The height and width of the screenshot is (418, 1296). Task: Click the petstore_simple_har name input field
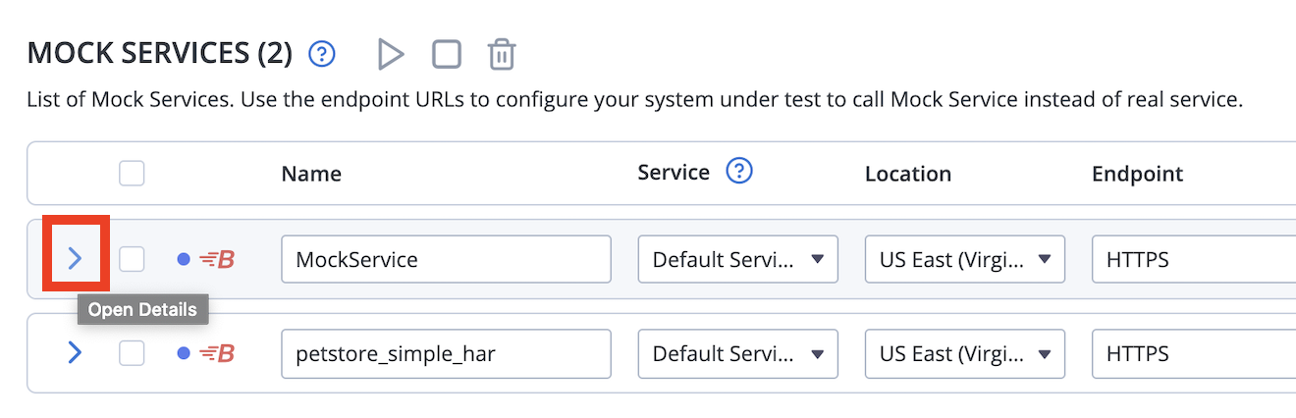pyautogui.click(x=447, y=353)
